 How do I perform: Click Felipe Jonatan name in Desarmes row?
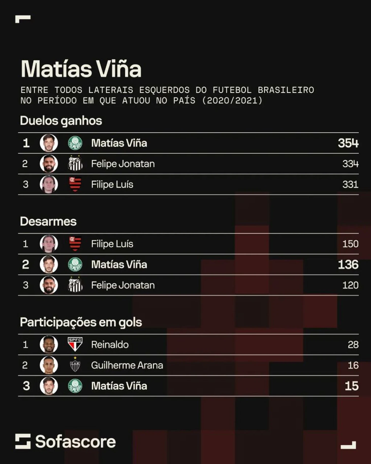[123, 285]
